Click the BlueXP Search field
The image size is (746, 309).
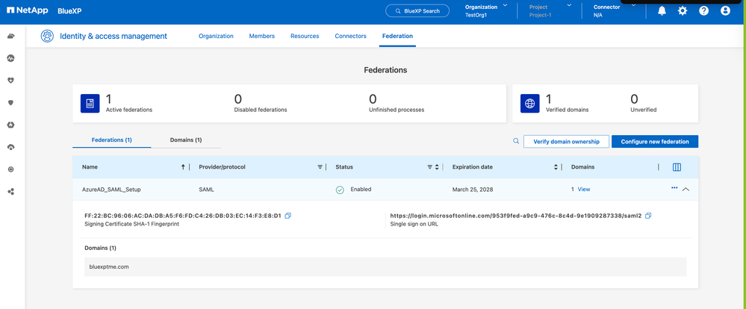417,10
